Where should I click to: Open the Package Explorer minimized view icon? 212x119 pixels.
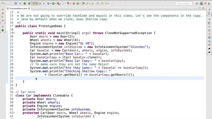pyautogui.click(x=3, y=13)
